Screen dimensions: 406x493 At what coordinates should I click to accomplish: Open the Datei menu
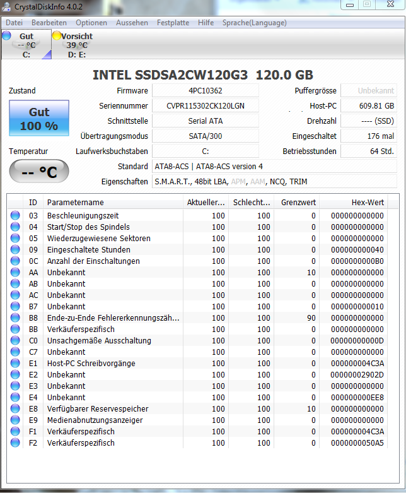[14, 23]
